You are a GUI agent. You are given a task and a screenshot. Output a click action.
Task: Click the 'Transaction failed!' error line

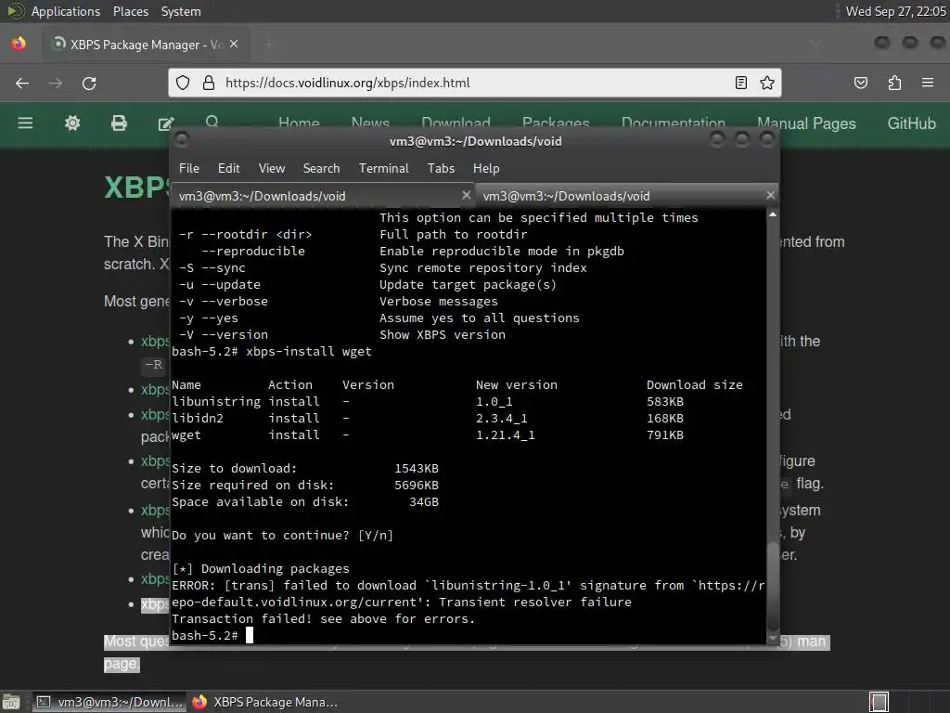(x=324, y=619)
